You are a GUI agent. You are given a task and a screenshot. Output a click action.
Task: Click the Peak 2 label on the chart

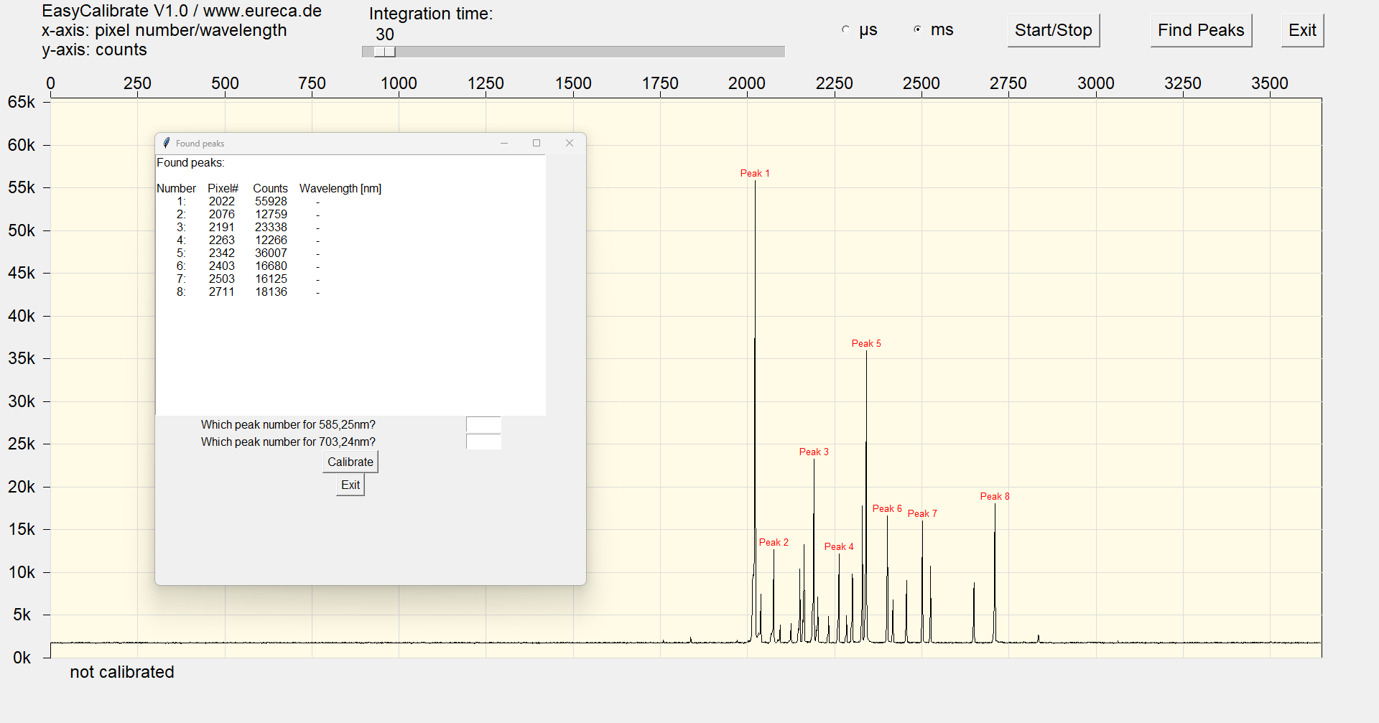pos(774,542)
